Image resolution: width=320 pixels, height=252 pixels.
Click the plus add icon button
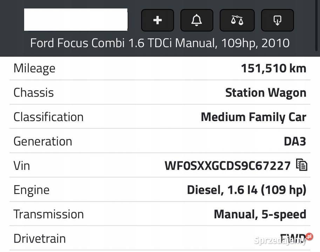click(158, 20)
